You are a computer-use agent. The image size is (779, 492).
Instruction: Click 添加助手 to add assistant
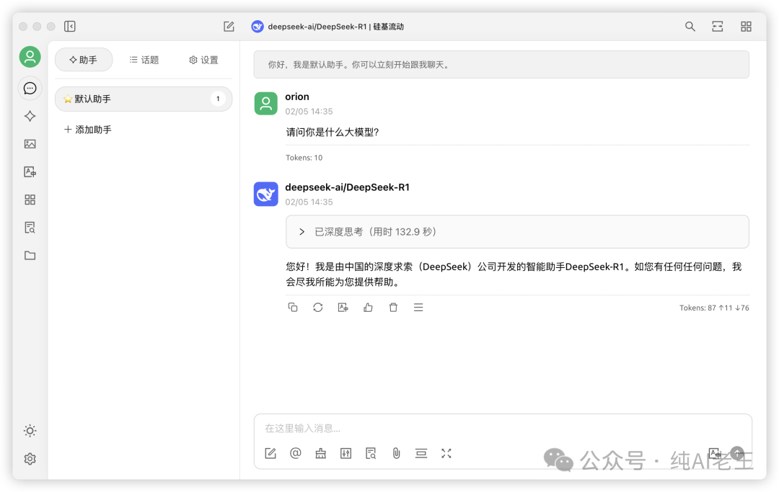(x=88, y=130)
